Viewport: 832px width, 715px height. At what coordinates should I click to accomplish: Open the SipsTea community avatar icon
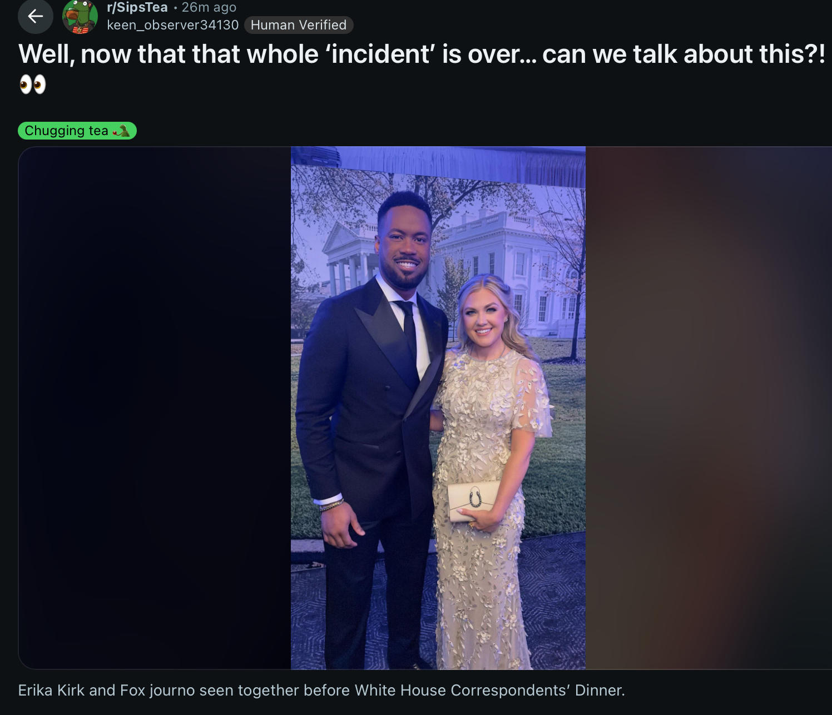[80, 17]
